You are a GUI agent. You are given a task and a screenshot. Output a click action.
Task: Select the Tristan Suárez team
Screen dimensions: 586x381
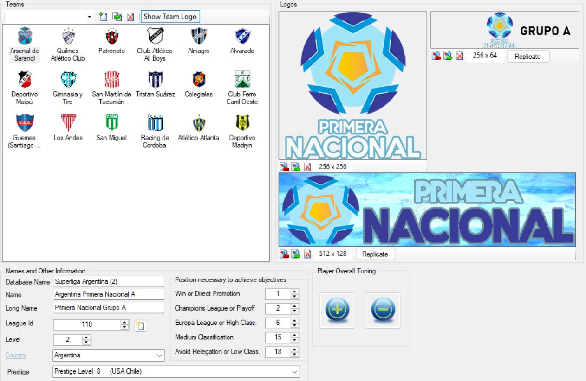155,84
